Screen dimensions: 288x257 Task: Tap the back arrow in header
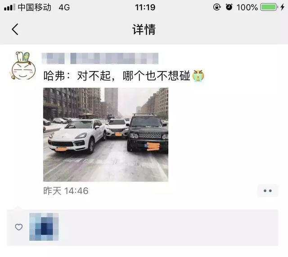point(15,29)
